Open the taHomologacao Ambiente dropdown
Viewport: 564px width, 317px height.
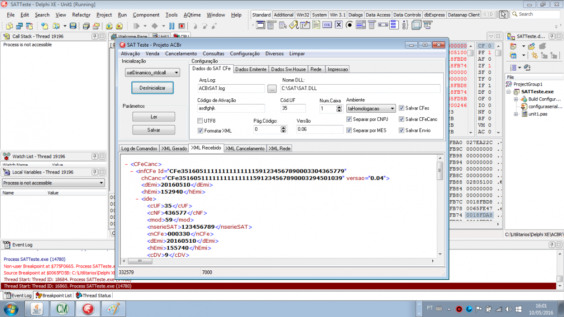[371, 108]
